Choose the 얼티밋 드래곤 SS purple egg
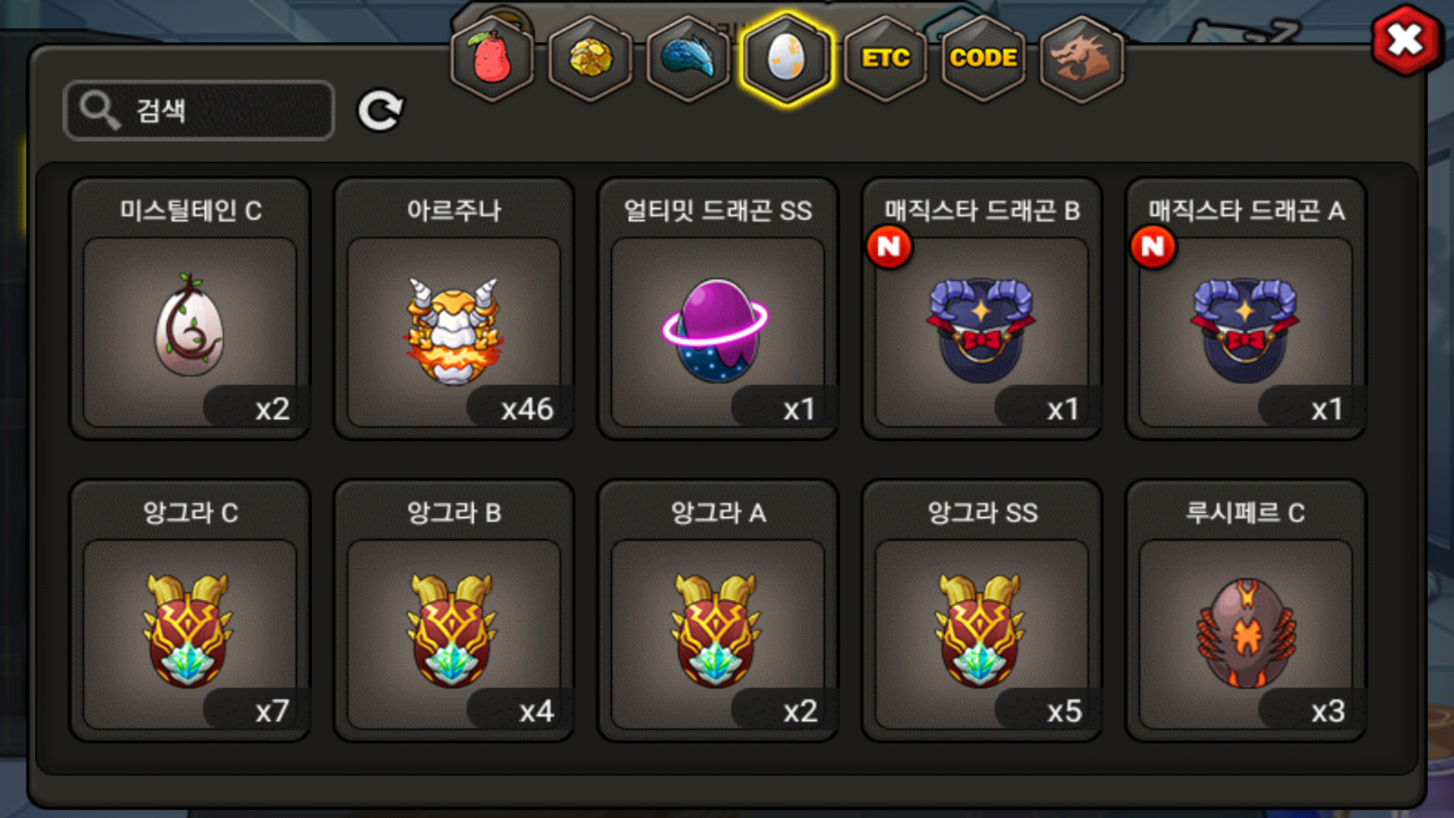This screenshot has width=1454, height=818. (718, 308)
